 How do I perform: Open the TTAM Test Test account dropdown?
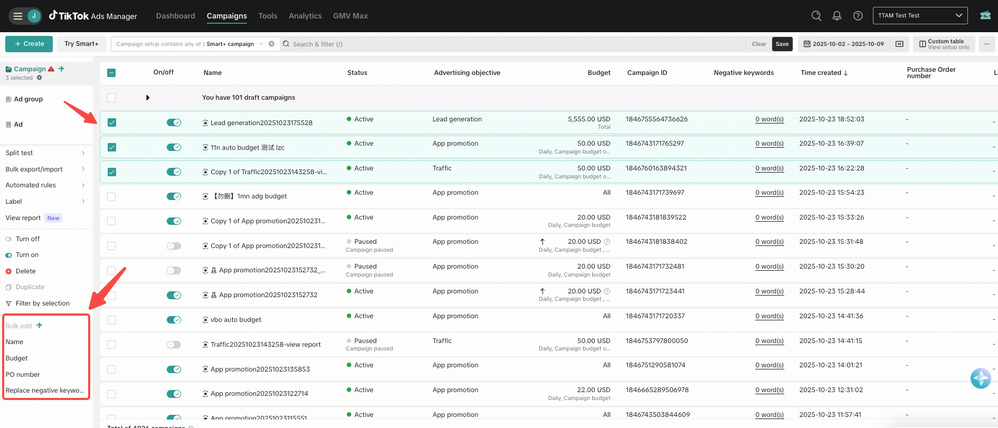[x=920, y=15]
